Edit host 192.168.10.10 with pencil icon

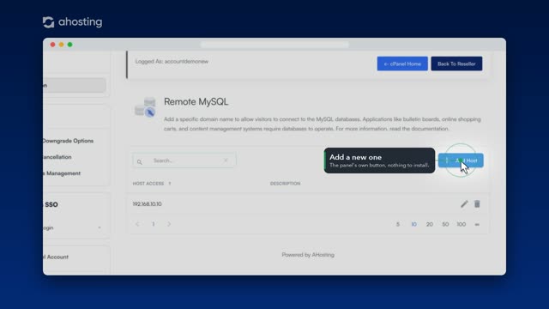(x=464, y=204)
